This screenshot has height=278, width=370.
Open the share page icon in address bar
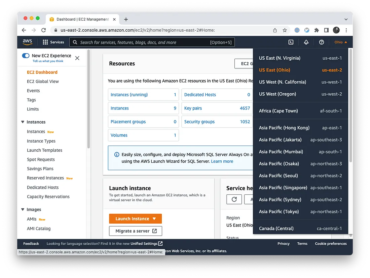click(x=275, y=30)
